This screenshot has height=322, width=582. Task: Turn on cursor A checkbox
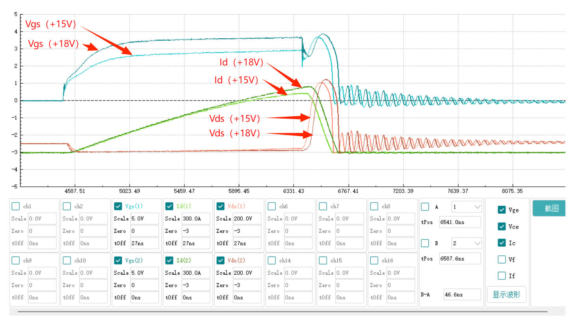point(425,207)
